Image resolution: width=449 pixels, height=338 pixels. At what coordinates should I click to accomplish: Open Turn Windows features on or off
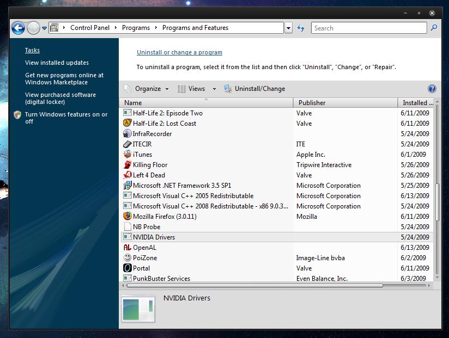pos(66,118)
